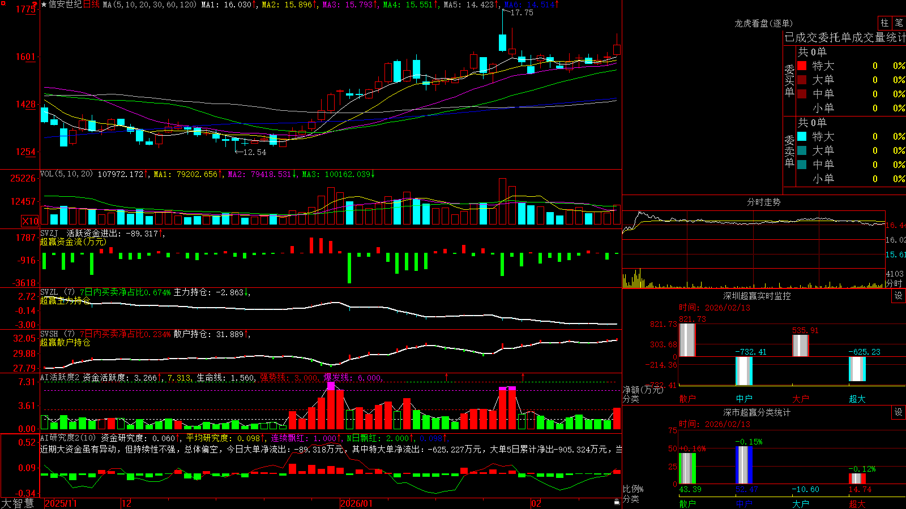Click the 02 month marker on date axis

tap(536, 503)
